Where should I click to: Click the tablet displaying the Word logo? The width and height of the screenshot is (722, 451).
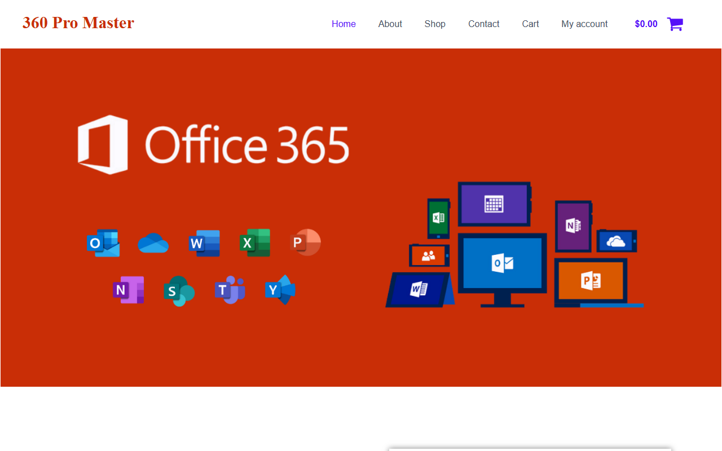coord(420,290)
